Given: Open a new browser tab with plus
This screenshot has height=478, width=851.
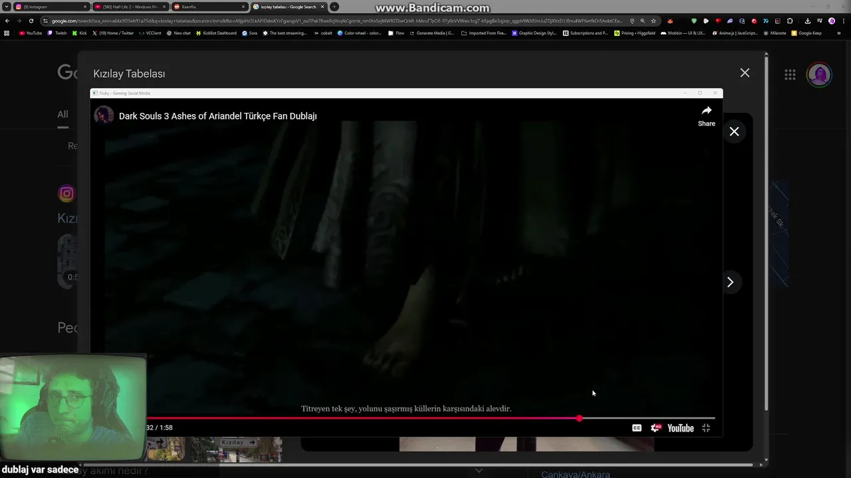Looking at the screenshot, I should pyautogui.click(x=334, y=7).
